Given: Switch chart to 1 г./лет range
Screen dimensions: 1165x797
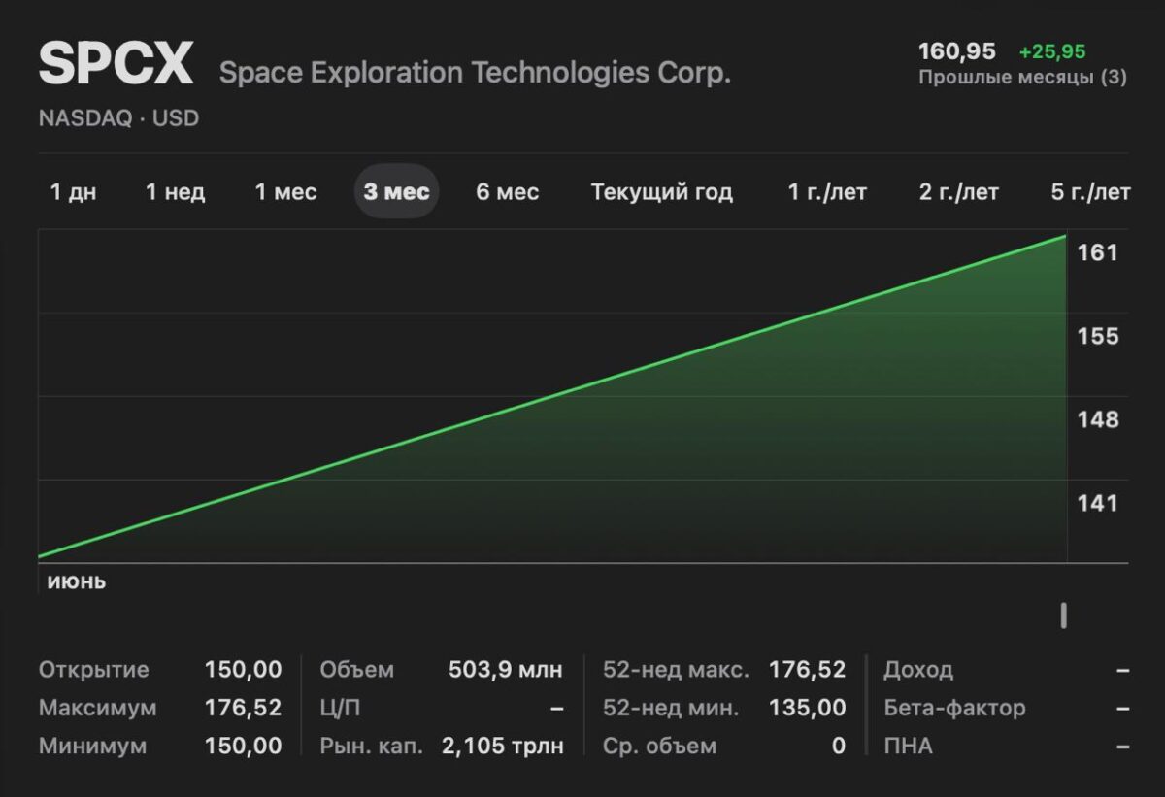Looking at the screenshot, I should [x=827, y=192].
